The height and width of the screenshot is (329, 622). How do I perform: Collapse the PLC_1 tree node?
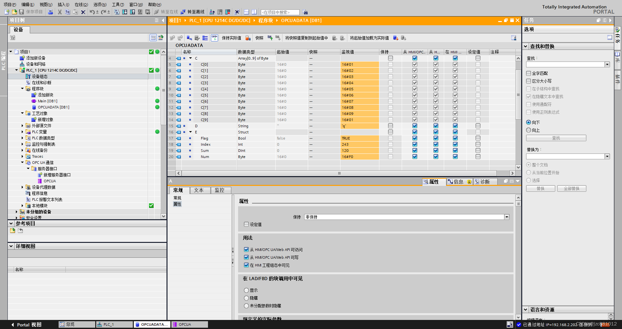coord(17,70)
